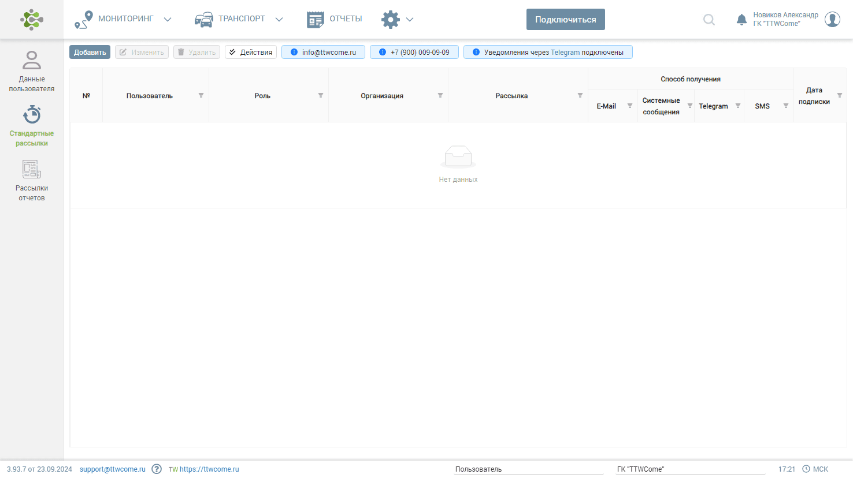Open Данные пользователя sidebar icon

pyautogui.click(x=32, y=60)
